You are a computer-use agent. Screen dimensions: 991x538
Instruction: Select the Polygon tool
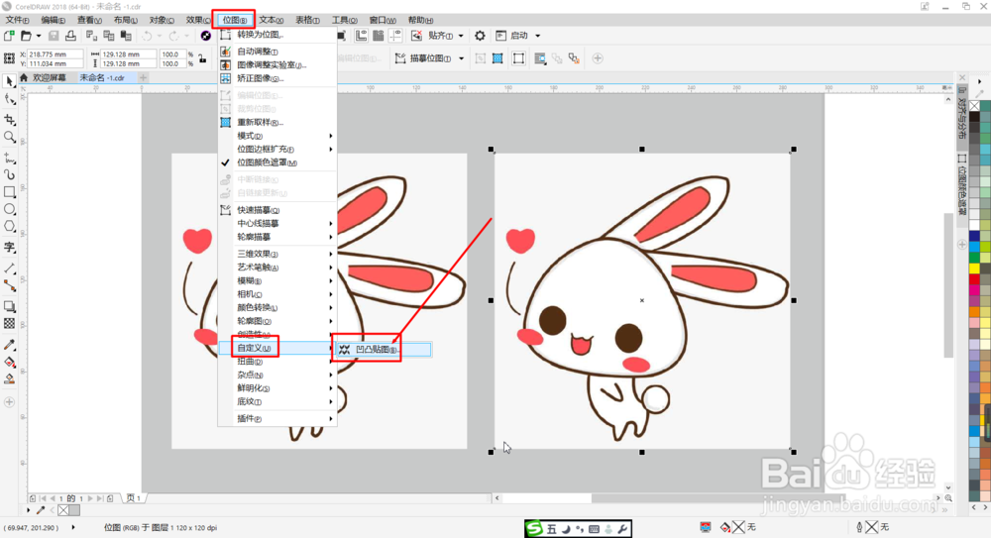(10, 226)
